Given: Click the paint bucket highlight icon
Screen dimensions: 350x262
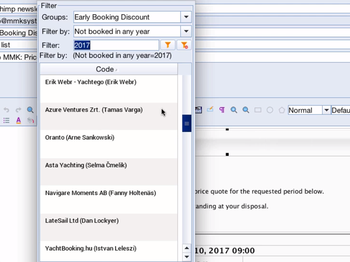Looking at the screenshot, I should (30, 121).
